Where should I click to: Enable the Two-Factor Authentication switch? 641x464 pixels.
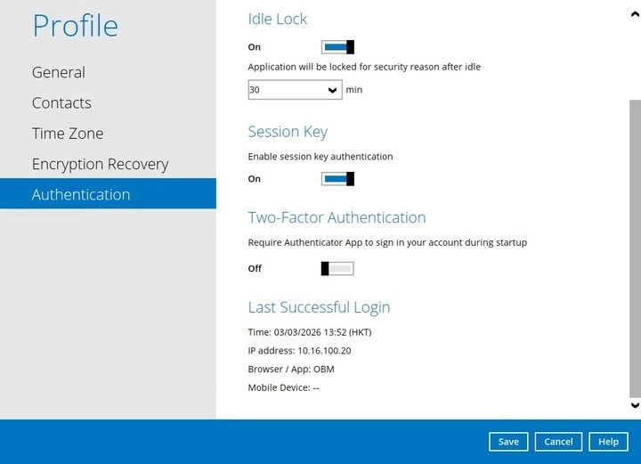point(337,268)
